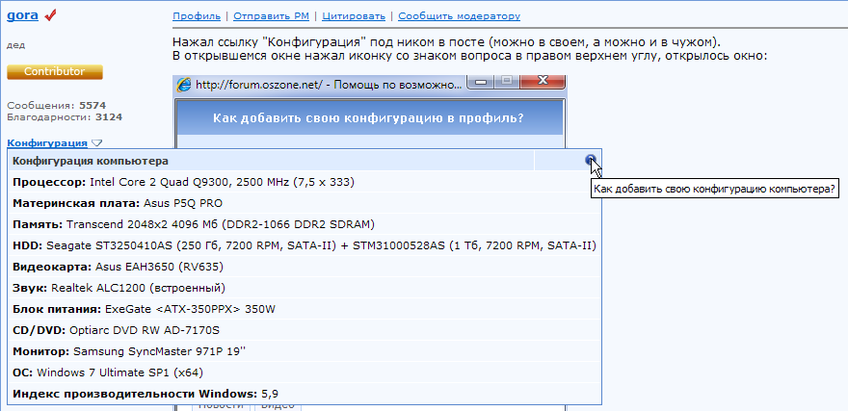Minimize the embedded help window
The height and width of the screenshot is (411, 848).
pyautogui.click(x=483, y=82)
